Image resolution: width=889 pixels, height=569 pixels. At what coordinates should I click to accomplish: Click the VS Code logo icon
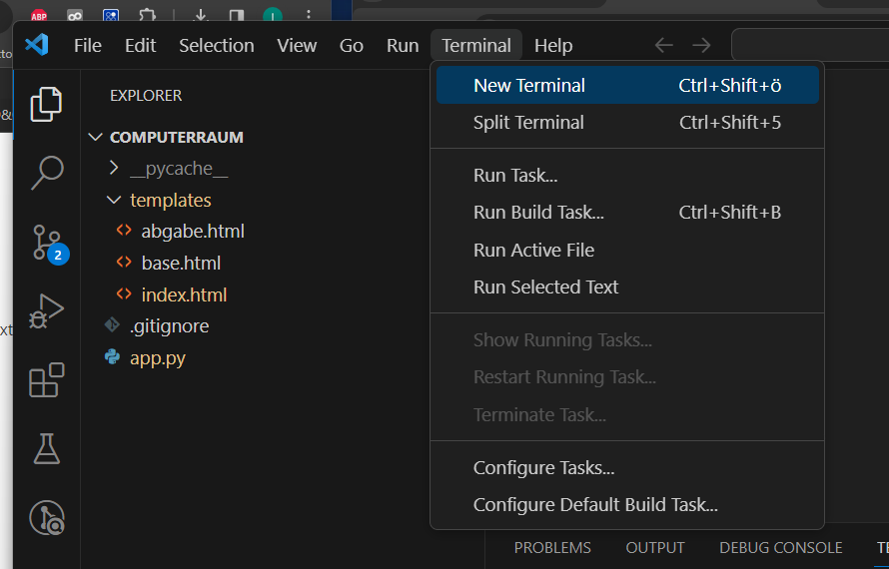[37, 45]
